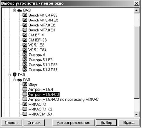The image size is (142, 128).
Task: Click the device icon beside Bosch MP7.0 E3
Action: 25,30
